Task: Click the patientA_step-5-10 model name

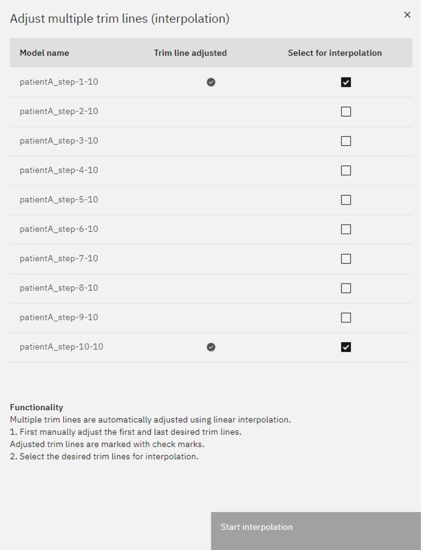Action: tap(59, 200)
